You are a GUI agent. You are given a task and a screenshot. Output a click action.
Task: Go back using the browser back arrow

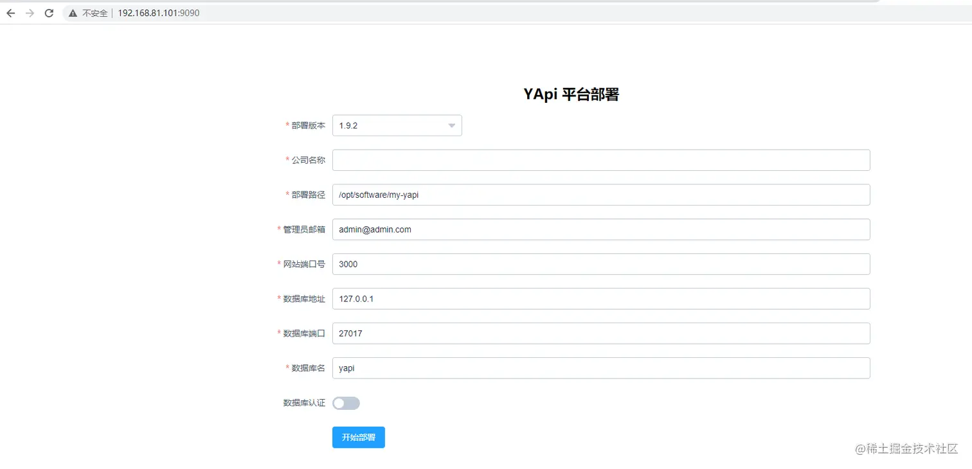tap(10, 13)
